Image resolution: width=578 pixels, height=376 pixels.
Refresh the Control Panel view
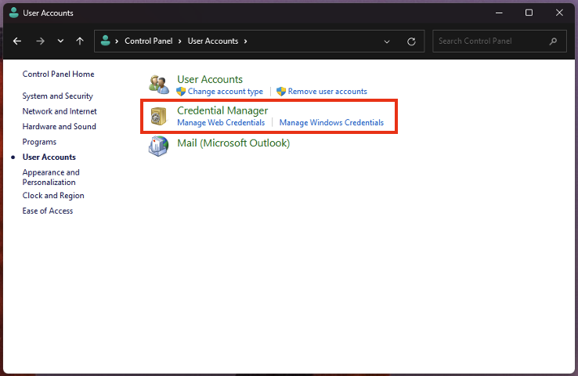[411, 41]
